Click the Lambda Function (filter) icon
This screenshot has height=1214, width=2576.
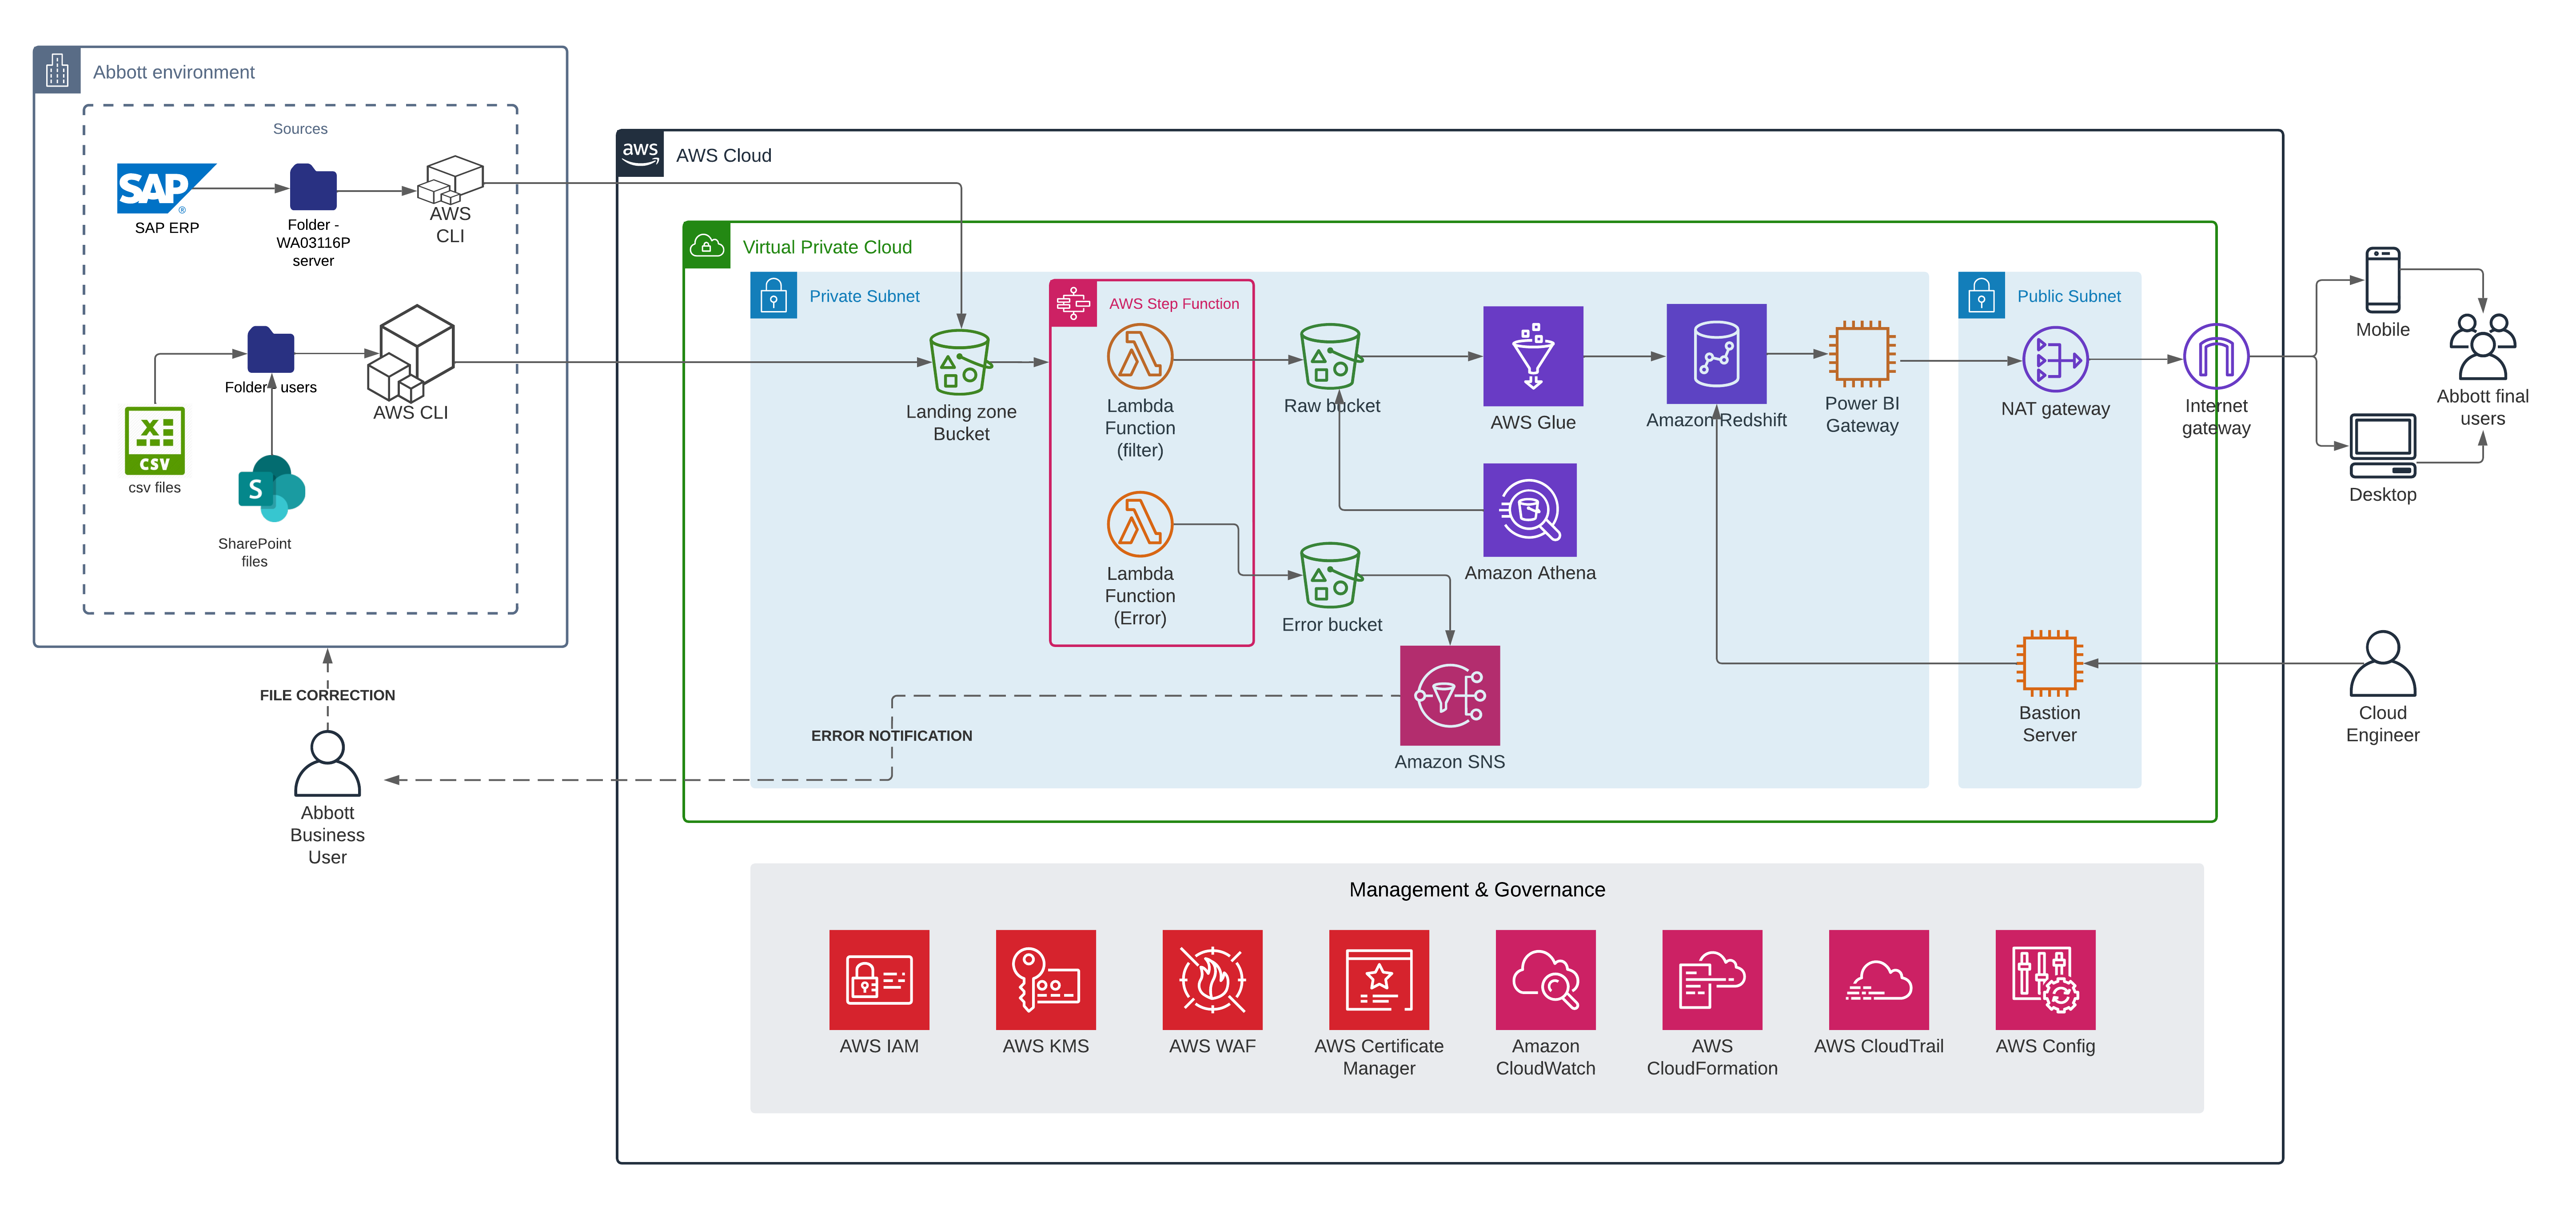tap(1140, 357)
